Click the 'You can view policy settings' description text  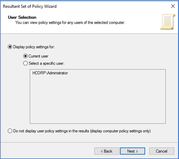pos(70,22)
